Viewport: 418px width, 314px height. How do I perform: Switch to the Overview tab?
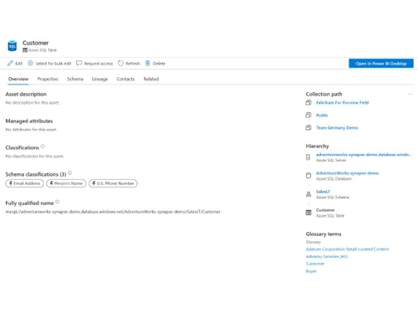click(x=18, y=79)
